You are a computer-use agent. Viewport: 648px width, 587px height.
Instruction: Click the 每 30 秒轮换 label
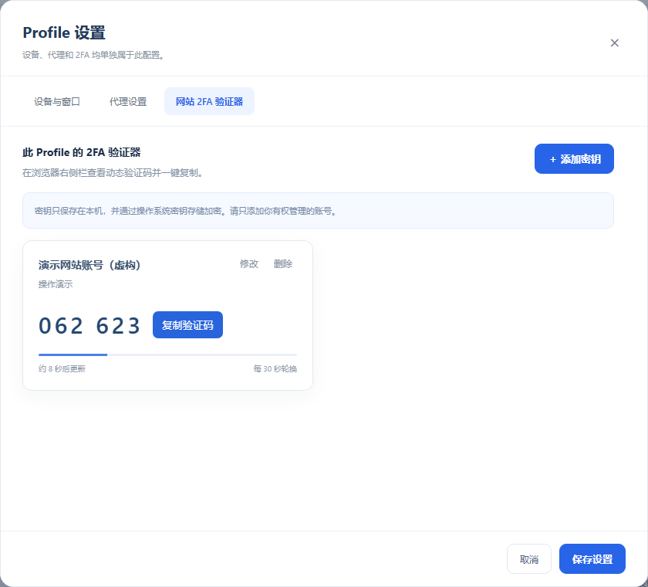(275, 368)
